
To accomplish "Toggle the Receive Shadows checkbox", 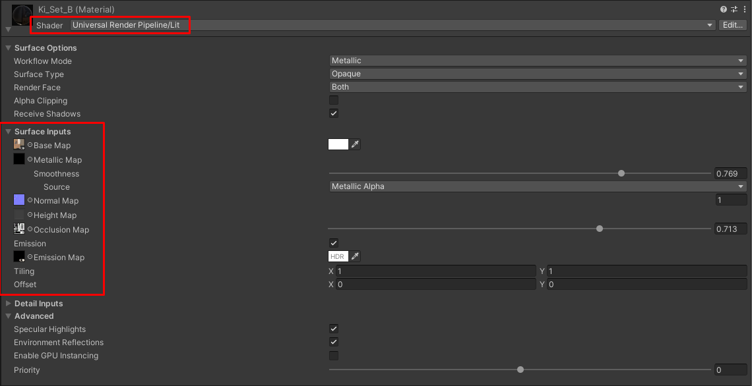I will coord(334,113).
